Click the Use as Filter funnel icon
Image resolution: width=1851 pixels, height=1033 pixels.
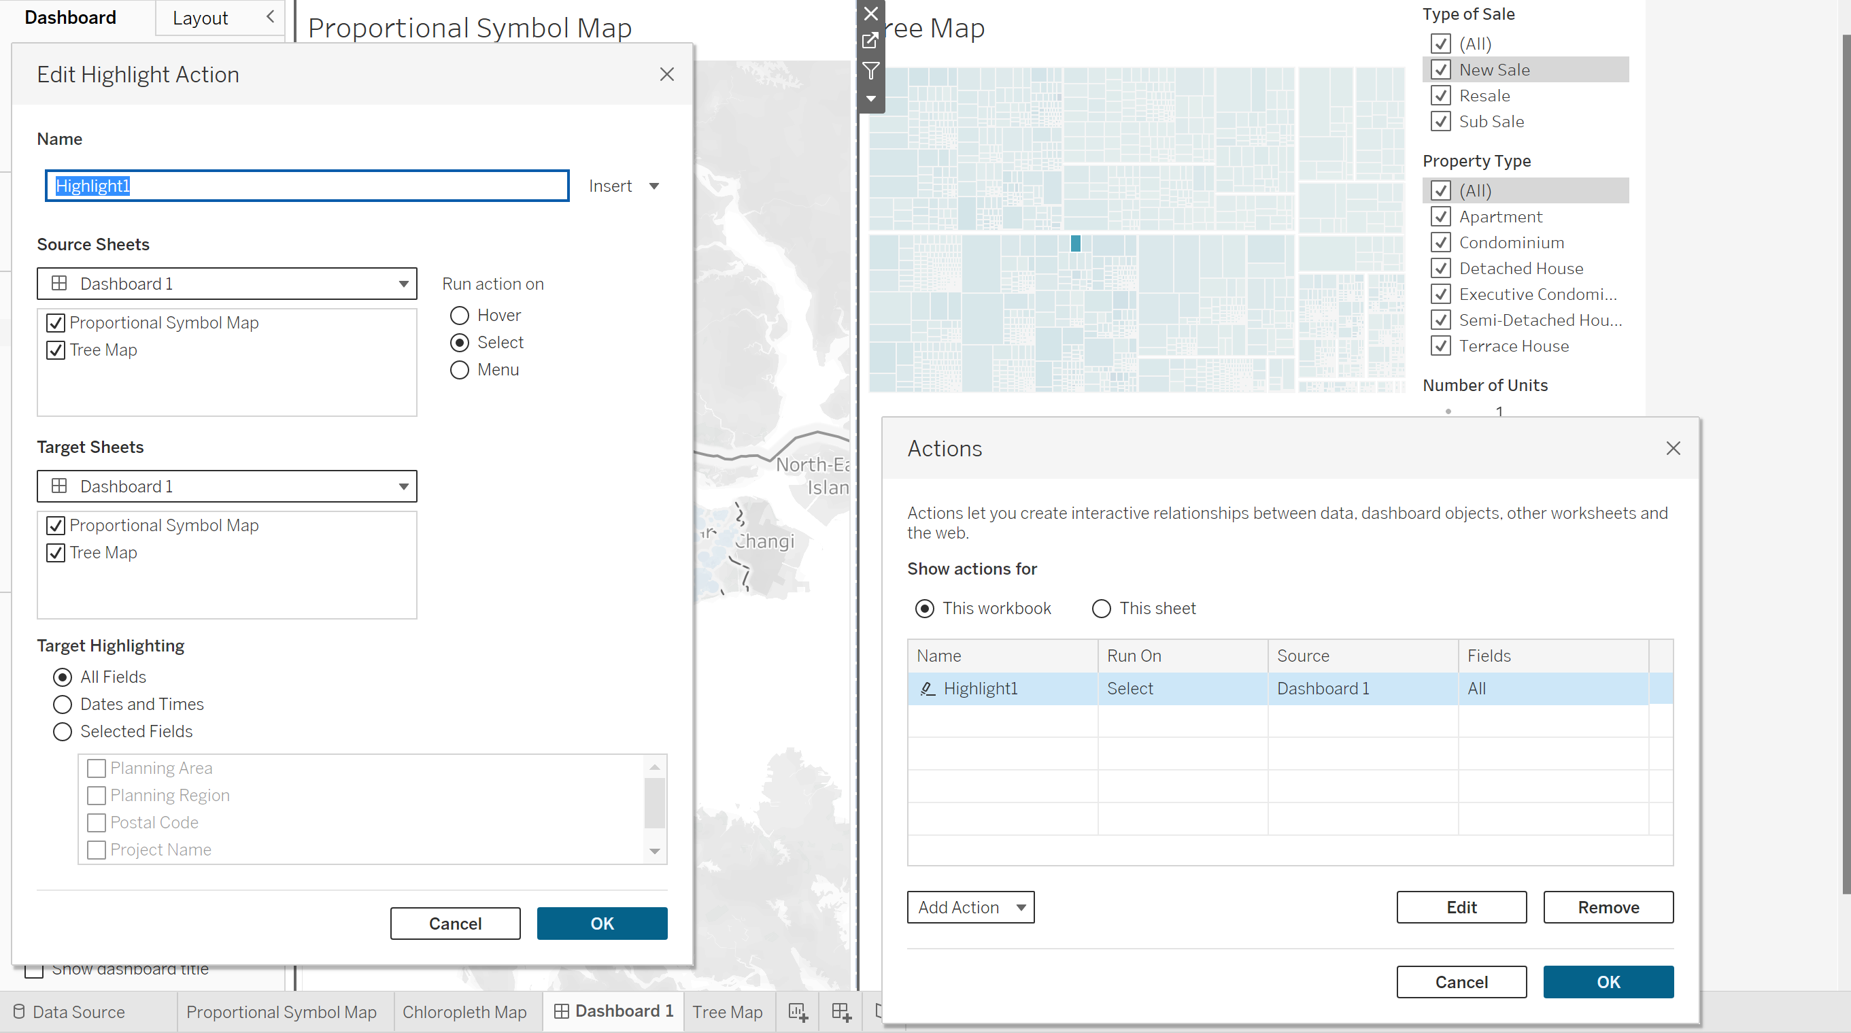pyautogui.click(x=870, y=71)
